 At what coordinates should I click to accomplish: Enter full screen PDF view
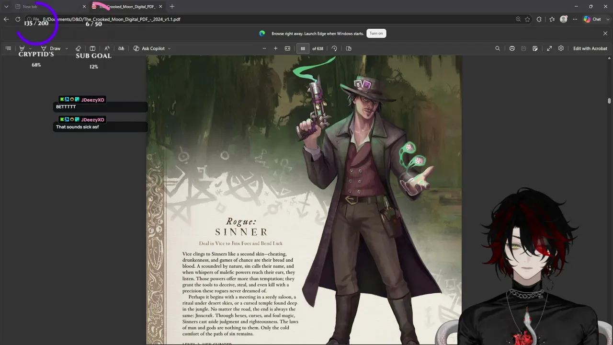[x=549, y=48]
